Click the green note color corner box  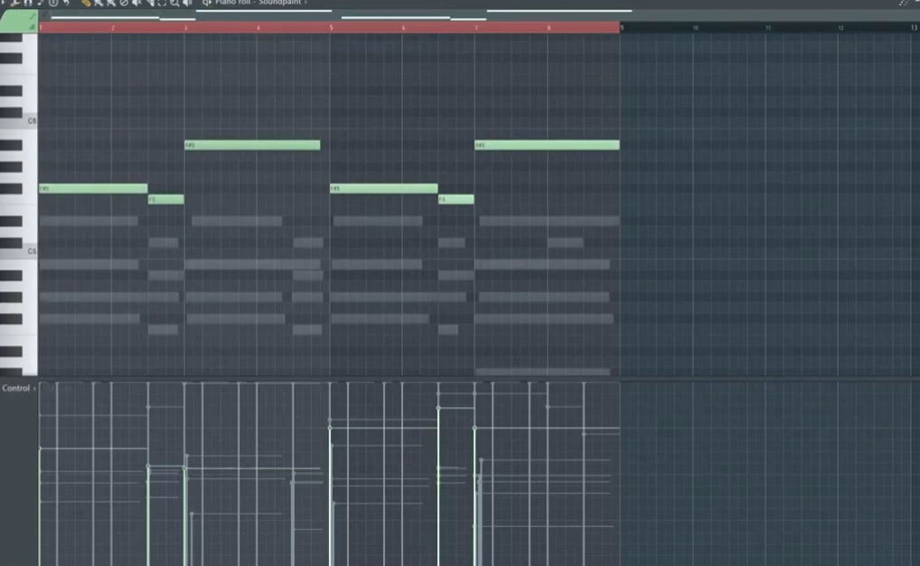pos(19,22)
